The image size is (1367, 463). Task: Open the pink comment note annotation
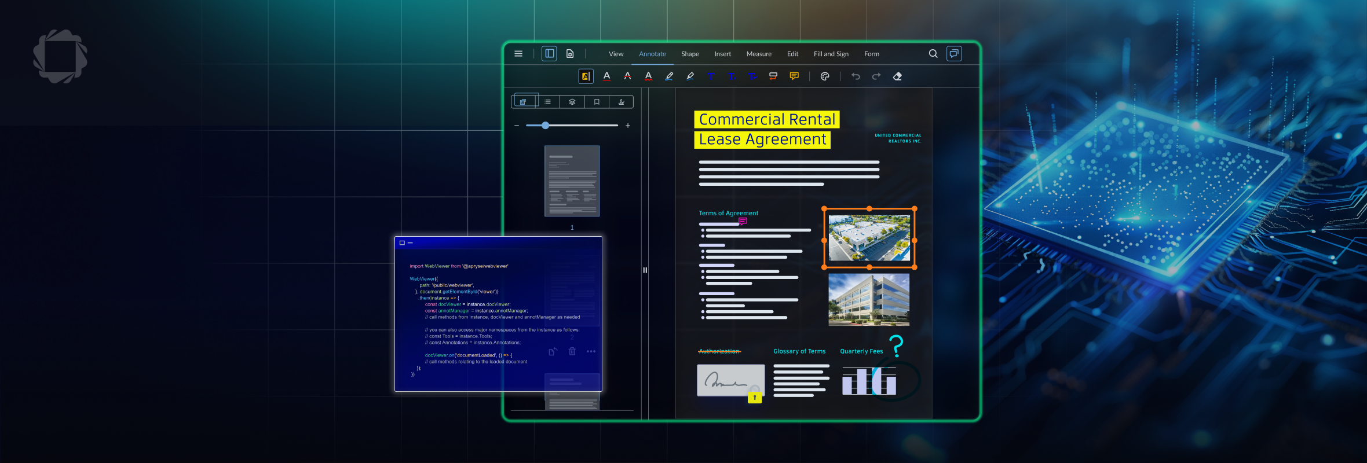click(743, 221)
